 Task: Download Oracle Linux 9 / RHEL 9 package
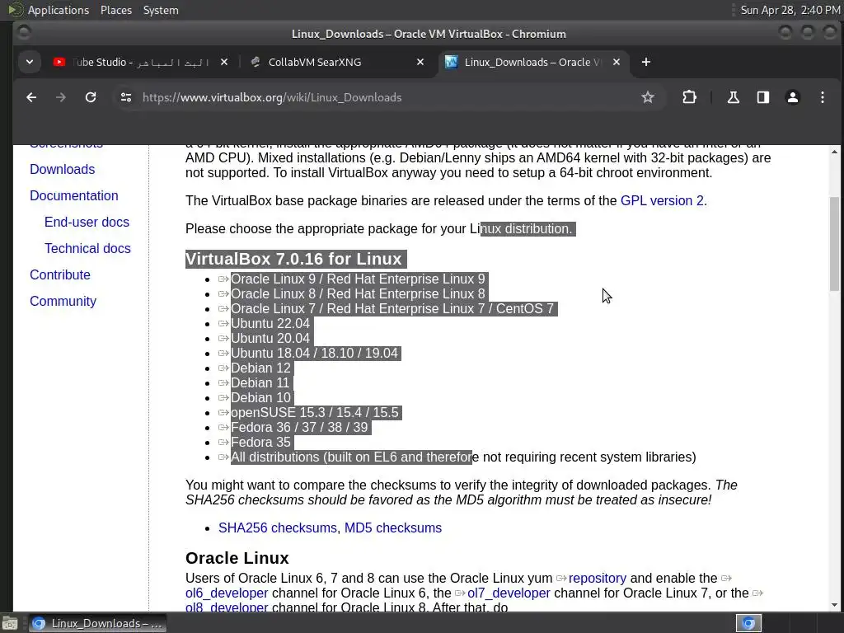pyautogui.click(x=358, y=279)
